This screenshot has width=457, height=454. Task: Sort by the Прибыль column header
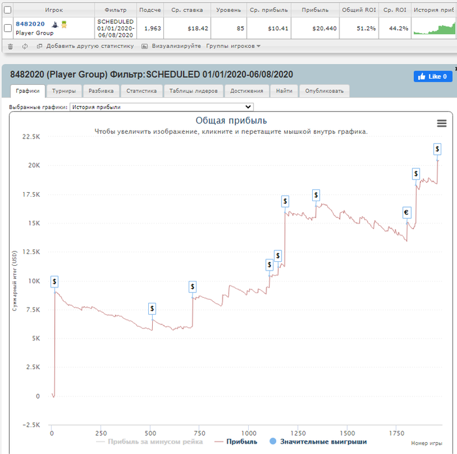point(315,10)
